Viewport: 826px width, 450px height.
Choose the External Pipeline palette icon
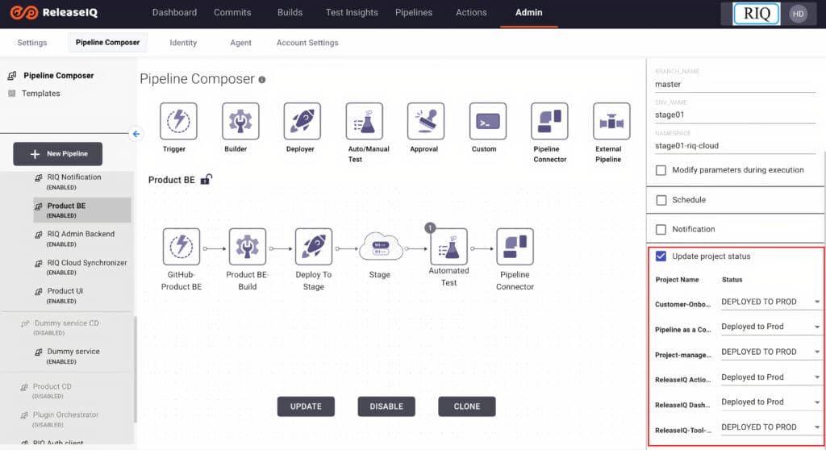(611, 121)
